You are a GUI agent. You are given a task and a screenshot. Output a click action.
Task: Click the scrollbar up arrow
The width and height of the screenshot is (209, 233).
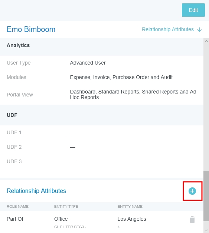[x=206, y=41]
